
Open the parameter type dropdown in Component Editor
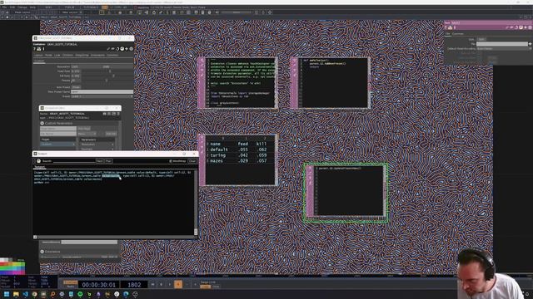[x=87, y=134]
